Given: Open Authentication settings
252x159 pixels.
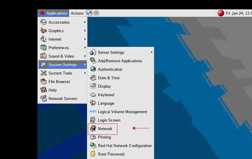Looking at the screenshot, I should tap(121, 69).
